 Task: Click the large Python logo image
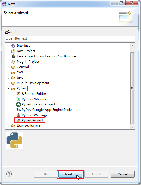click(x=14, y=140)
